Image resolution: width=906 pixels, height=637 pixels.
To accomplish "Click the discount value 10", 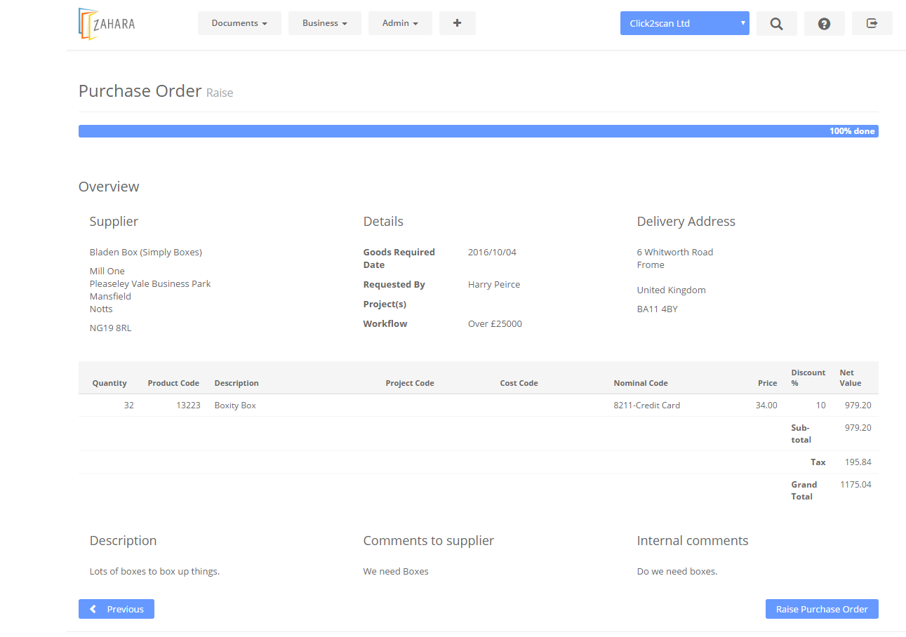I will [x=820, y=405].
